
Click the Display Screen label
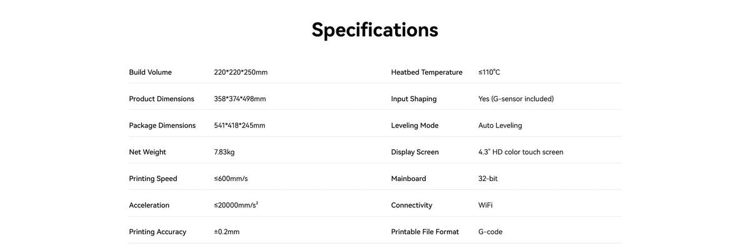pyautogui.click(x=415, y=152)
